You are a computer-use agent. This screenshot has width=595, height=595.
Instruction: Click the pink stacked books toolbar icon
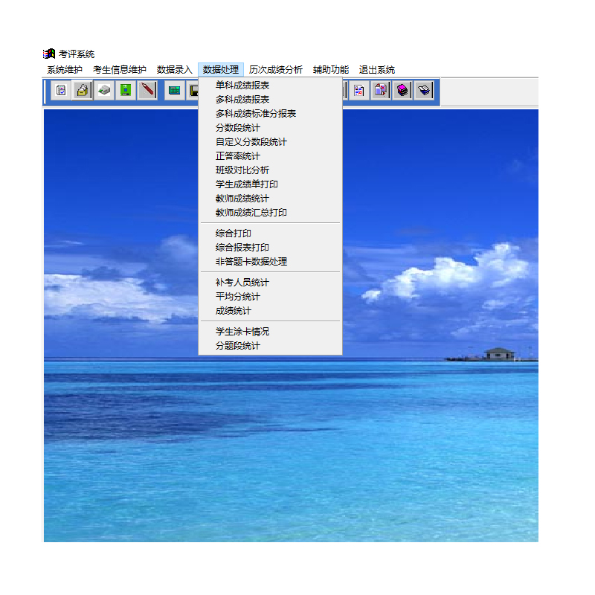402,90
